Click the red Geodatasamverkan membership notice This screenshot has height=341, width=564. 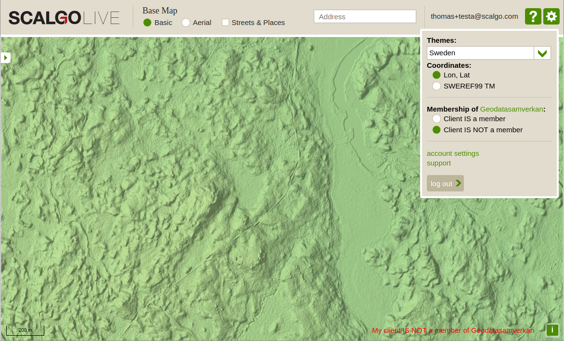point(453,330)
